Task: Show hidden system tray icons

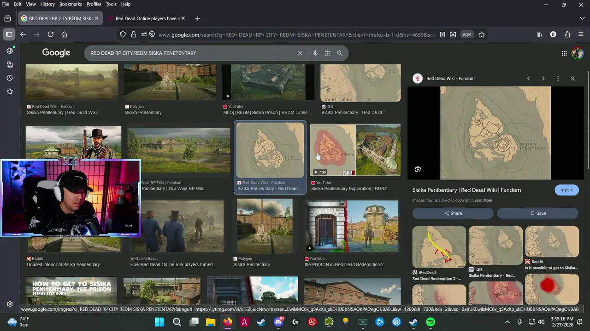Action: (507, 322)
